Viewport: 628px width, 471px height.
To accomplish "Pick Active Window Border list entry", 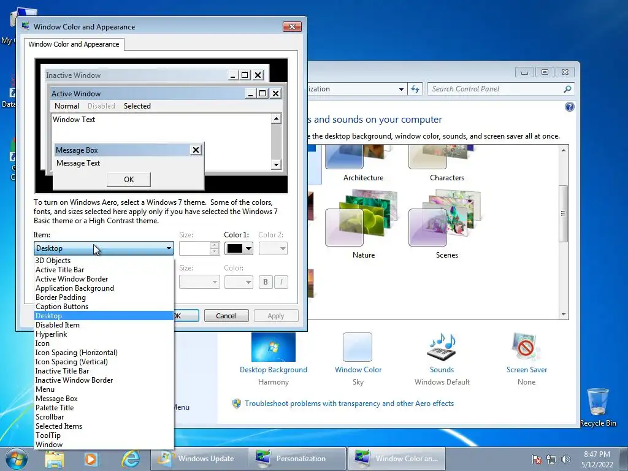I will pyautogui.click(x=104, y=279).
